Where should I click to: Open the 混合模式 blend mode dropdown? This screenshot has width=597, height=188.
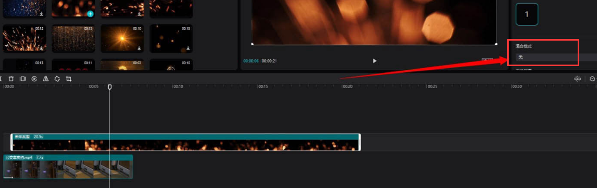pyautogui.click(x=556, y=57)
